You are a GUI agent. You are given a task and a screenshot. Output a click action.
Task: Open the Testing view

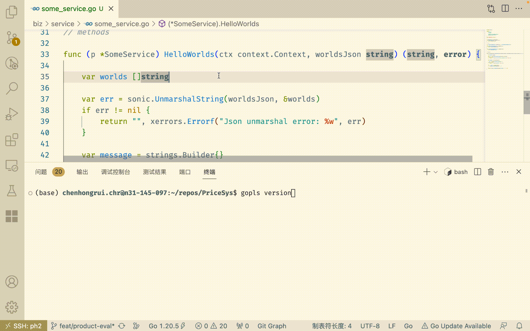12,191
